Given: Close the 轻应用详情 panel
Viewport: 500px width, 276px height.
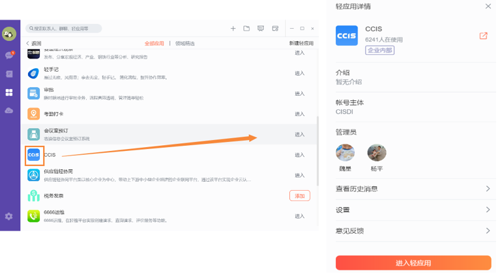Looking at the screenshot, I should tap(488, 7).
